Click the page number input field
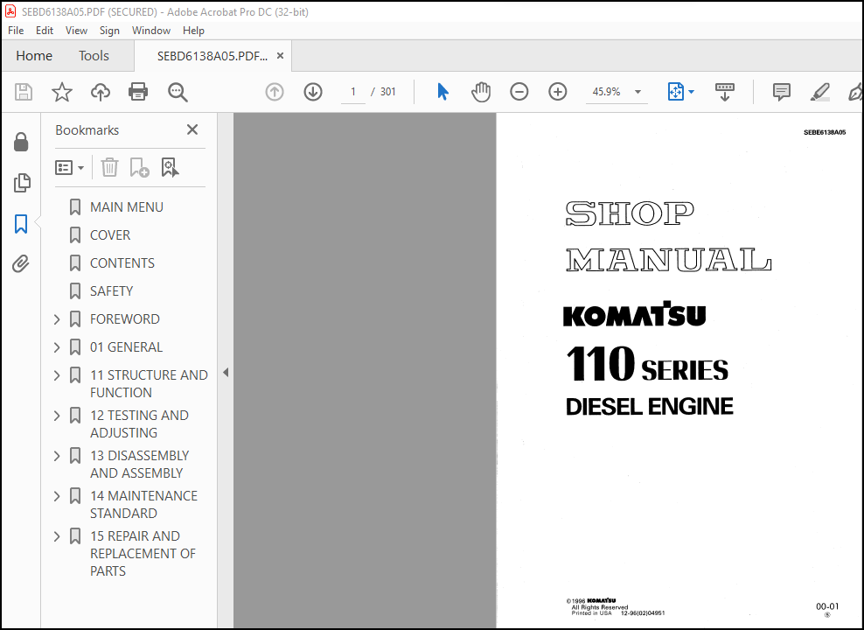 pos(353,92)
